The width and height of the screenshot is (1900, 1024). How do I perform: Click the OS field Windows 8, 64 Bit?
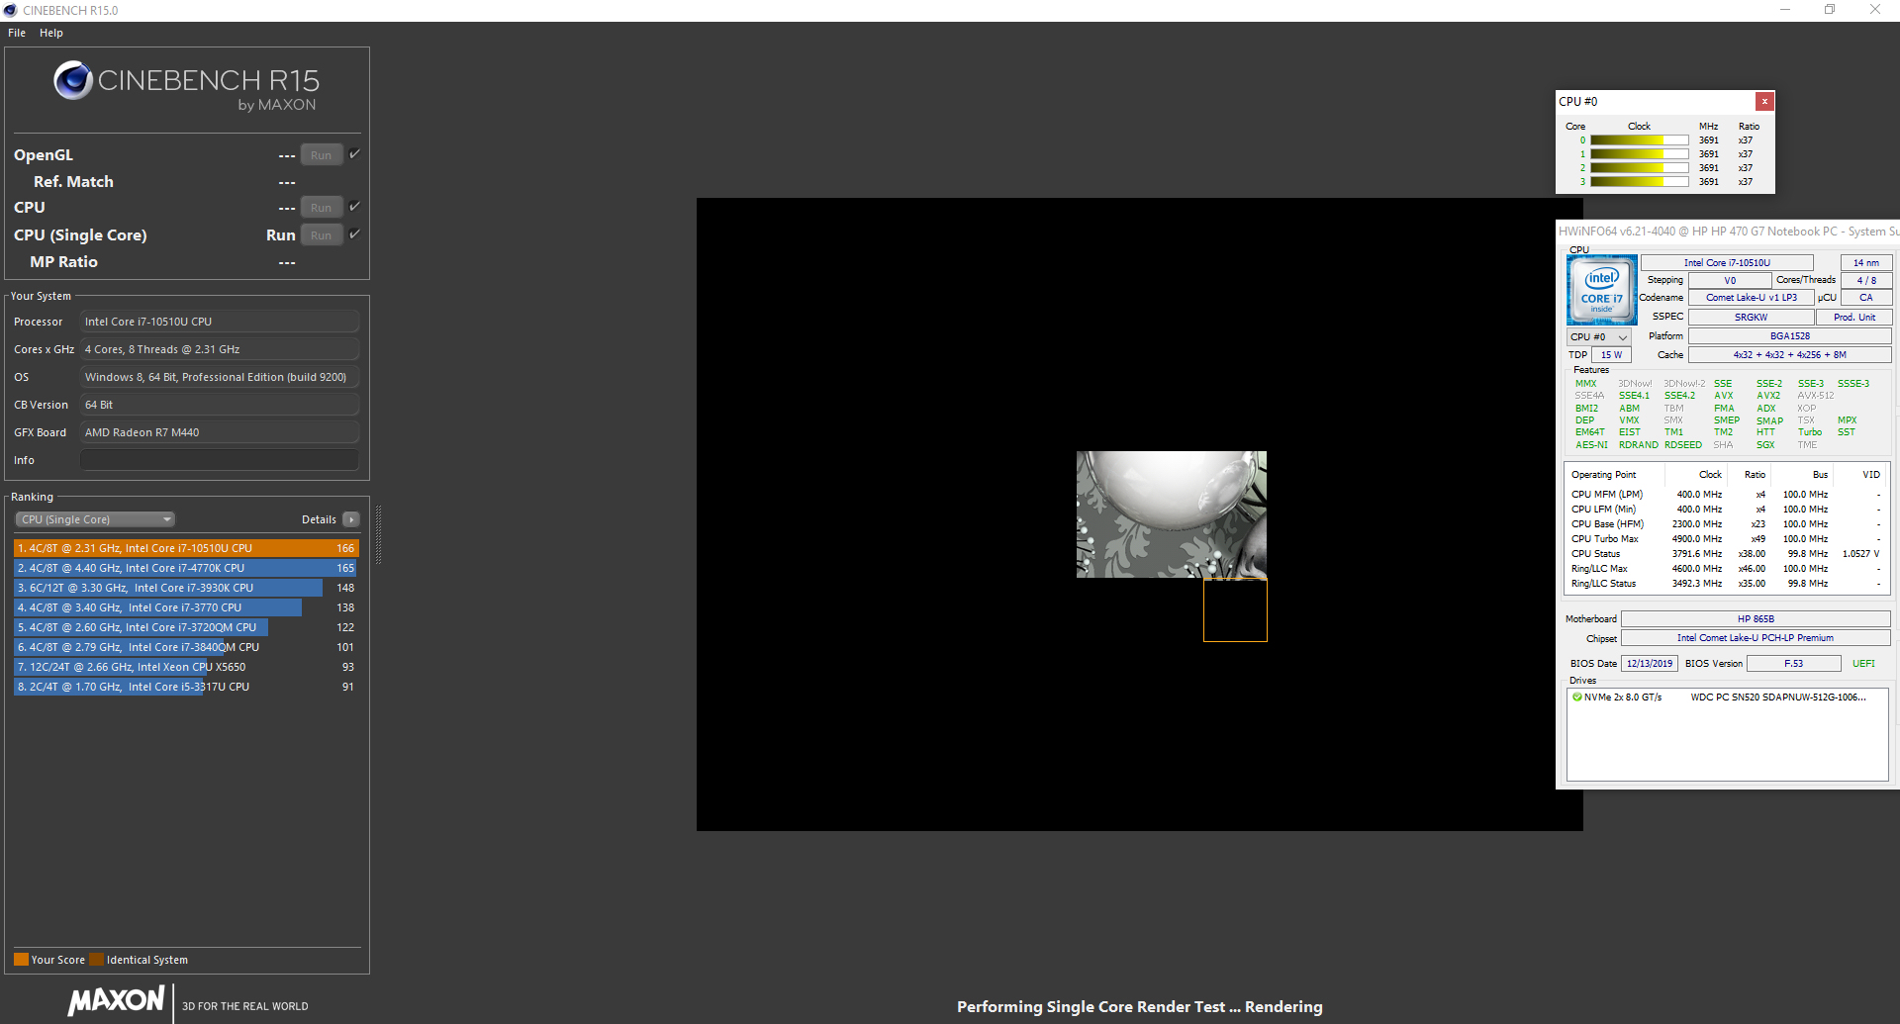click(219, 377)
